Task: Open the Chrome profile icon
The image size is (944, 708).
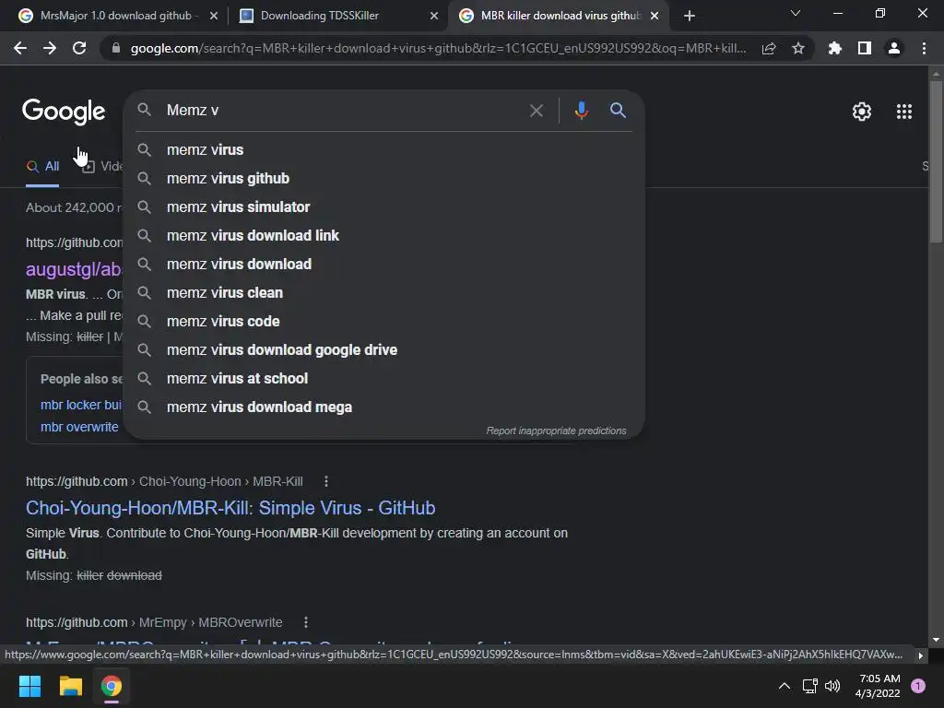Action: tap(894, 48)
